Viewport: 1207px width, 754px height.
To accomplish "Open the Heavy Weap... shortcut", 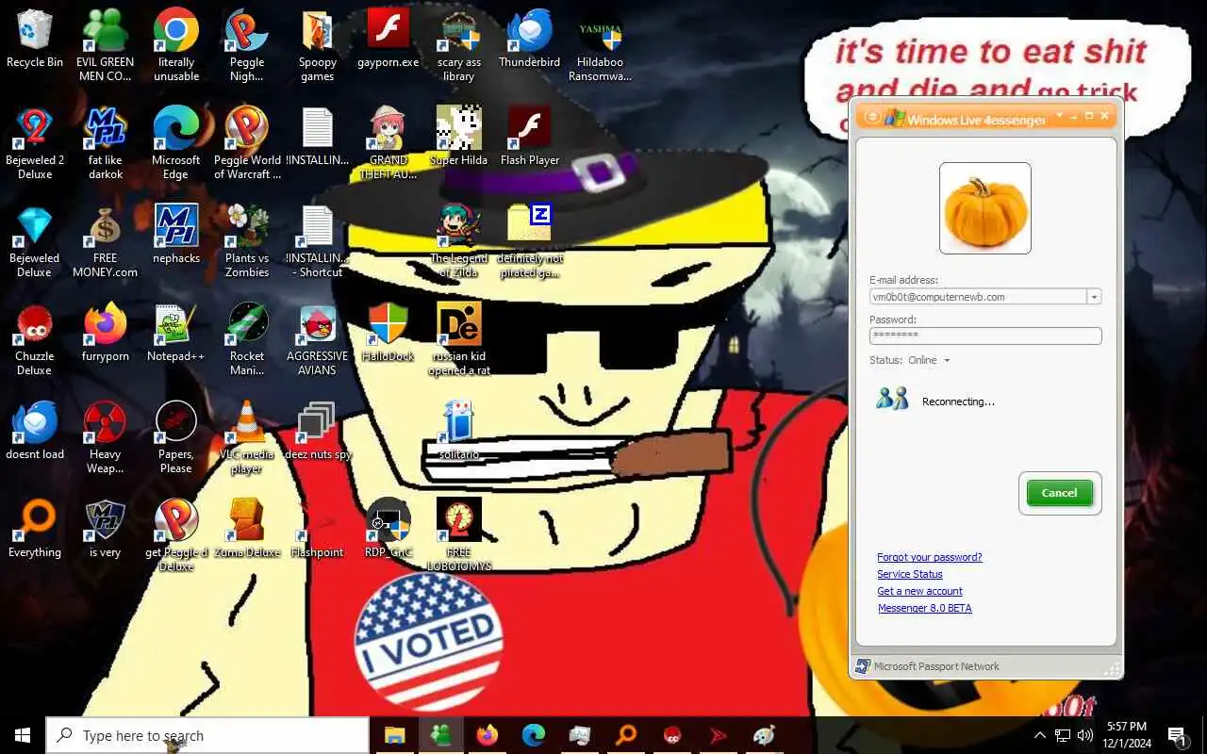I will (105, 437).
